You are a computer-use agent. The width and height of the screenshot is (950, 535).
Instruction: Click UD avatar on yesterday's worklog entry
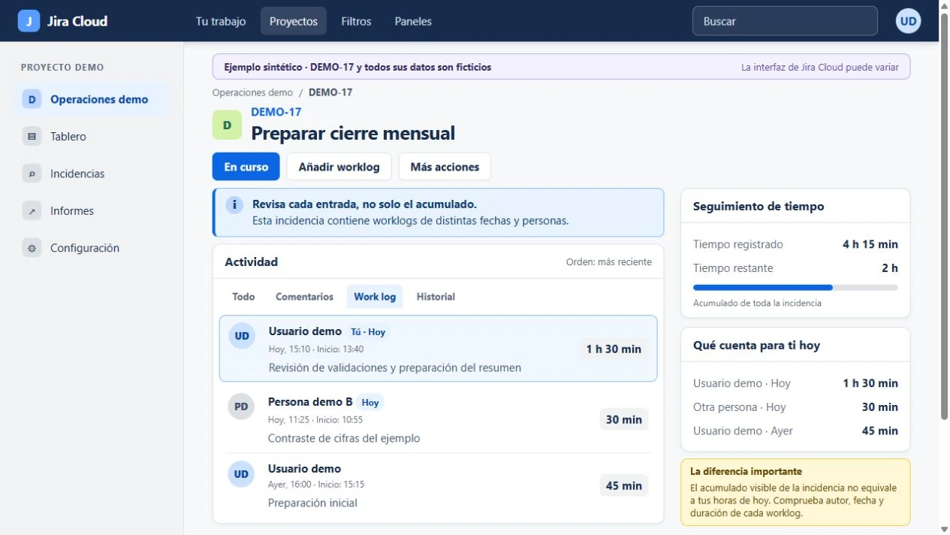(241, 474)
